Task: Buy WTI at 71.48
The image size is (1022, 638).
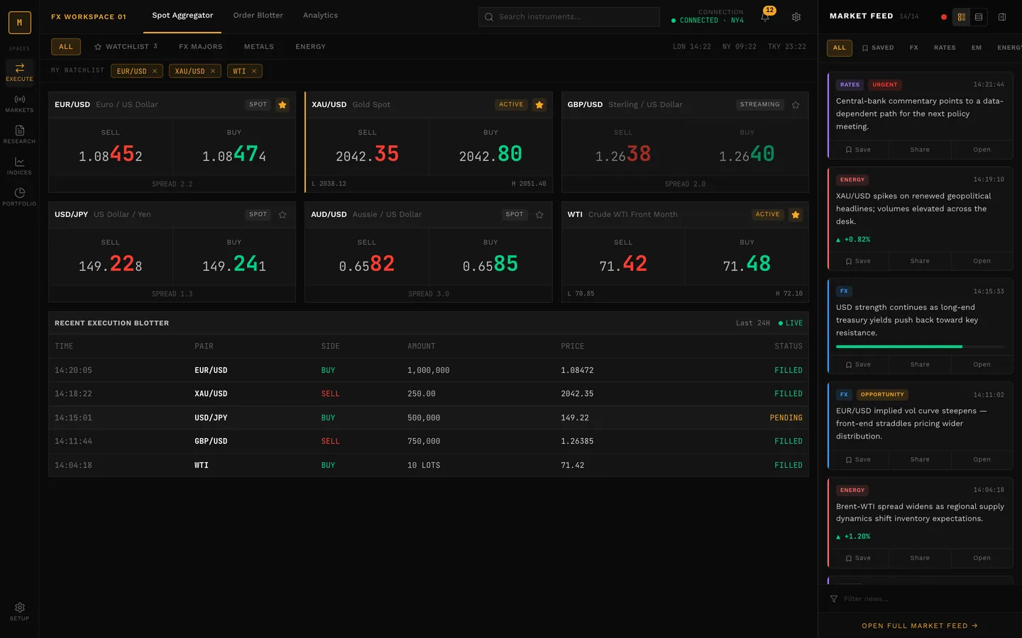Action: point(747,257)
